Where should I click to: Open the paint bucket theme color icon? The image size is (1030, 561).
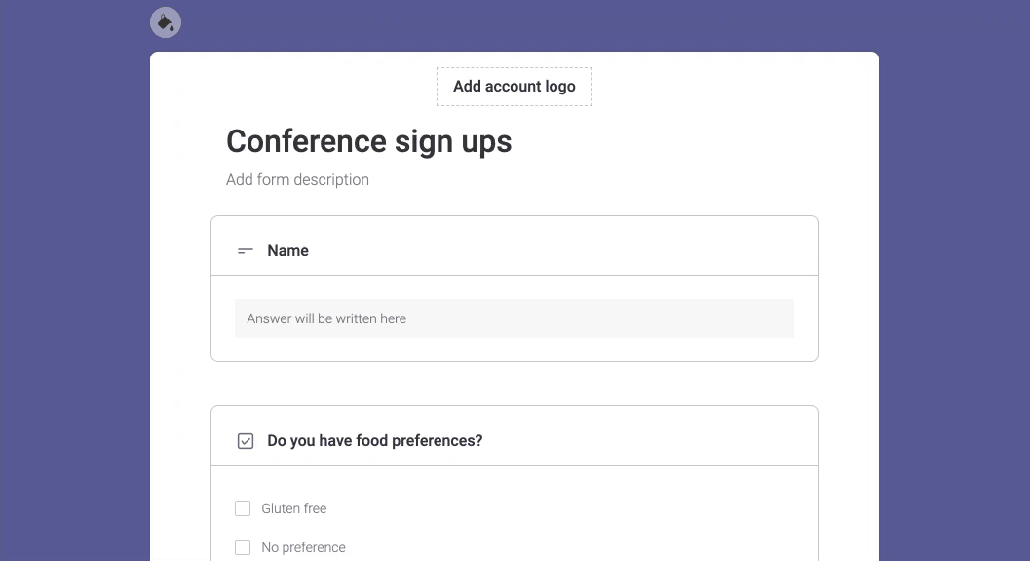click(166, 23)
